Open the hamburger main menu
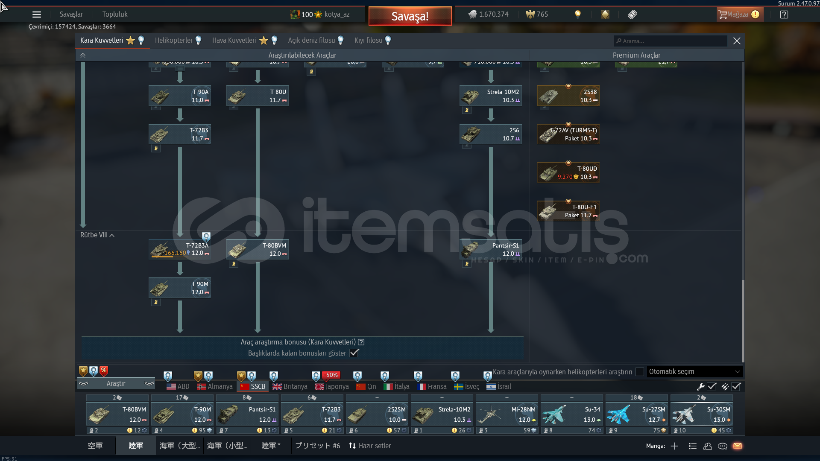820x461 pixels. 37,14
